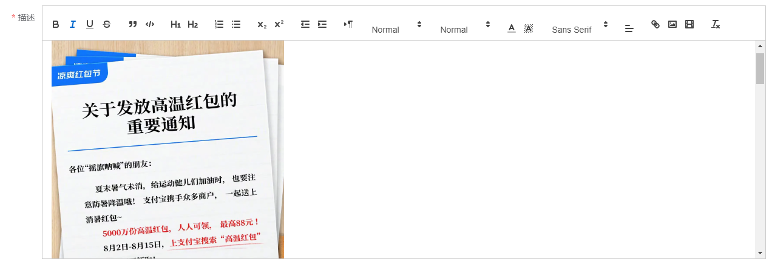This screenshot has height=276, width=772.
Task: Increase paragraph indent
Action: click(x=322, y=24)
